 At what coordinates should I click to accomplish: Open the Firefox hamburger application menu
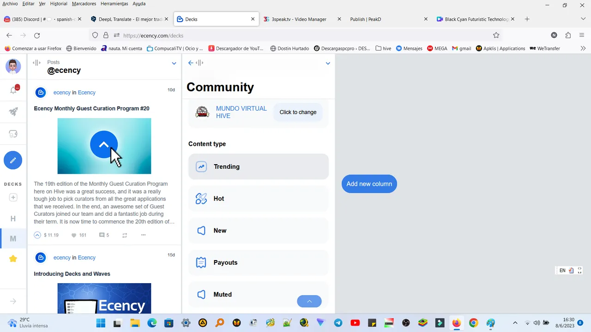coord(582,35)
